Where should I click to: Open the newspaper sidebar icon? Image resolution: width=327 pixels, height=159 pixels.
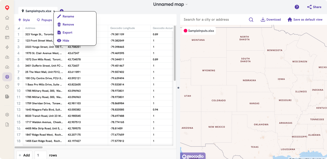(x=7, y=96)
